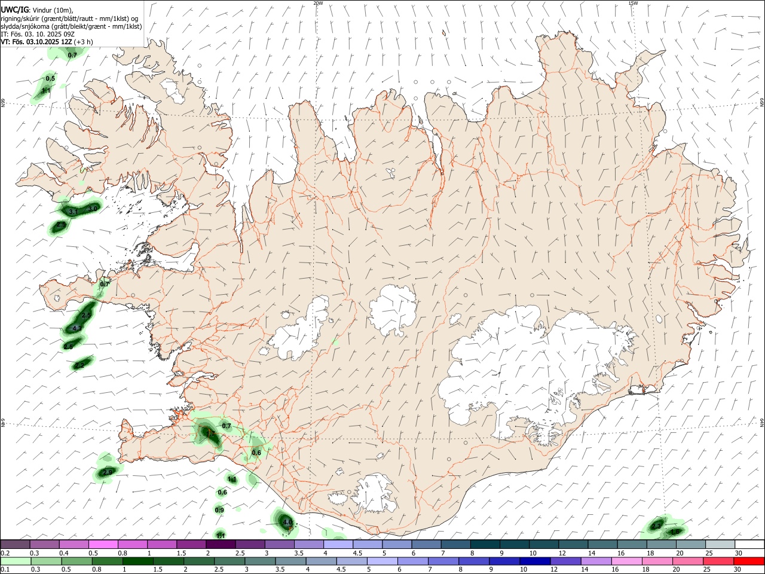This screenshot has width=765, height=574.
Task: Select the pale green 0.1 rain legend swatch
Action: click(16, 561)
